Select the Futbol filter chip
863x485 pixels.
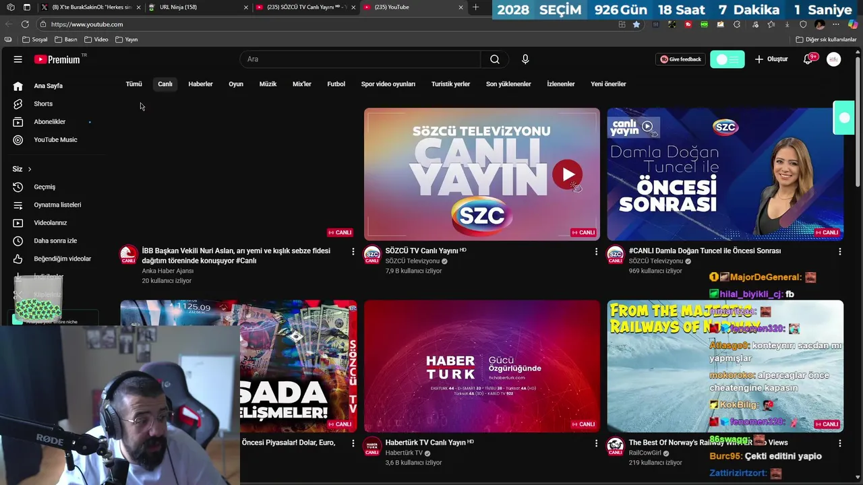336,84
